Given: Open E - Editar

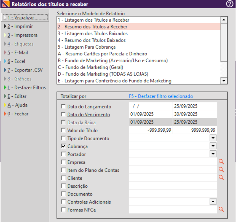Looking at the screenshot, I should coord(15,96).
